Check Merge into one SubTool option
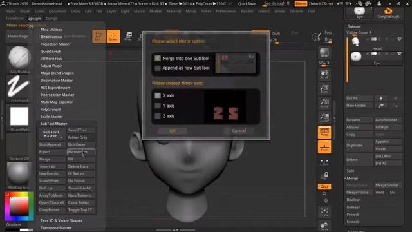This screenshot has width=412, height=232. (158, 59)
